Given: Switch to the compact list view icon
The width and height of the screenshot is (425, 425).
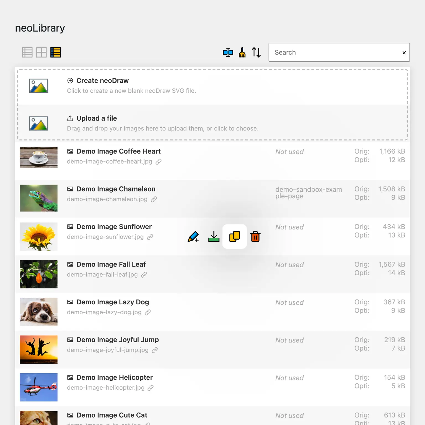Looking at the screenshot, I should (27, 52).
